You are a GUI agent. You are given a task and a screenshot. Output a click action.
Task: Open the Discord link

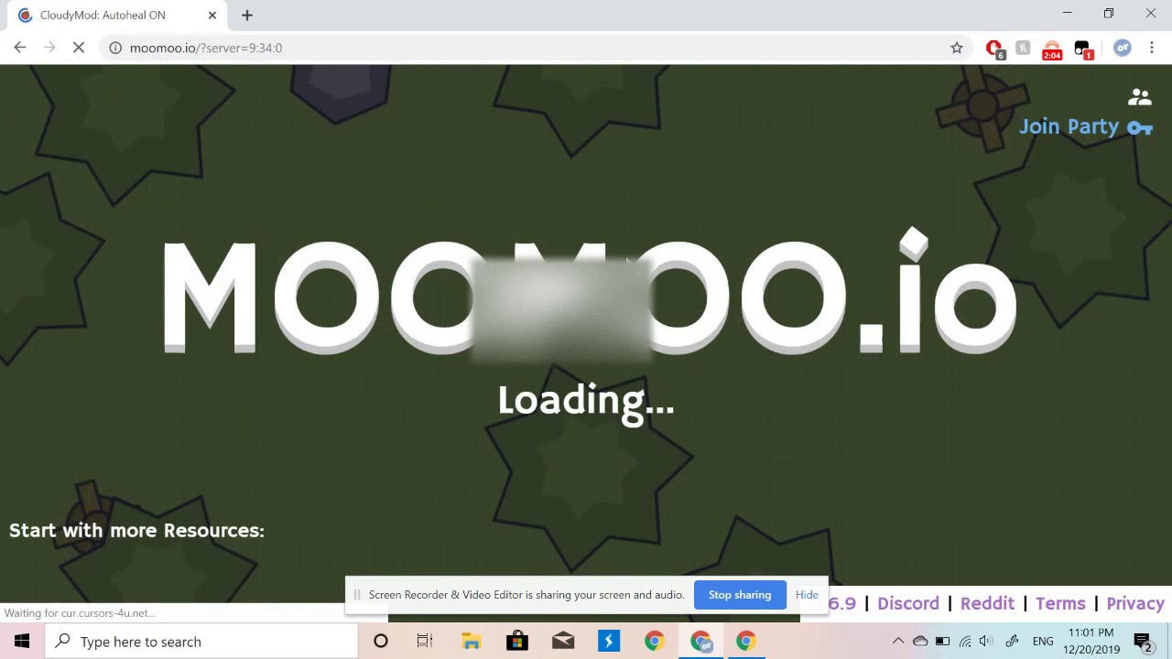click(908, 603)
